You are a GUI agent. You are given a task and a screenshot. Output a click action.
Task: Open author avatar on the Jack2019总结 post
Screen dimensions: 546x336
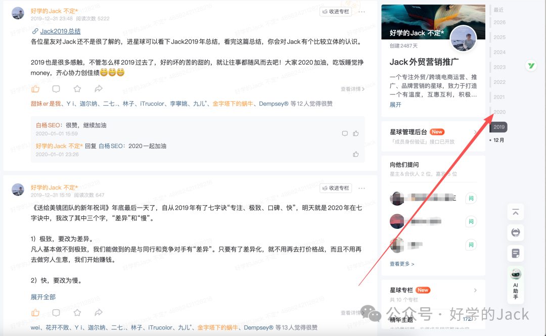coord(18,13)
